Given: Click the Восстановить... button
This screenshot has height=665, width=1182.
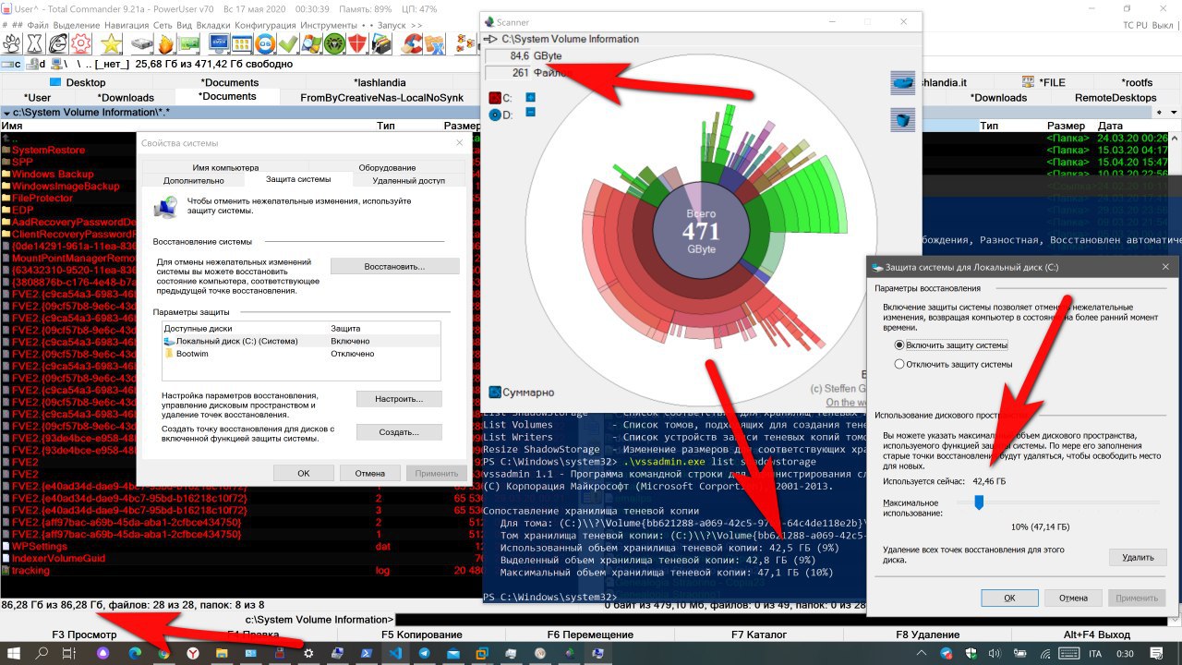Looking at the screenshot, I should (x=394, y=266).
